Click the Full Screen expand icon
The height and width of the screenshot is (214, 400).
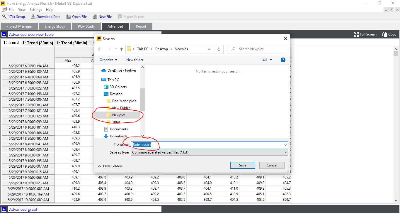pos(356,34)
